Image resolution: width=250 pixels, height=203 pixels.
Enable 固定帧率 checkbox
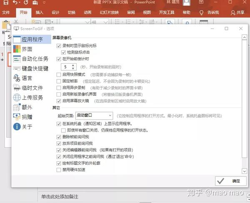[x=59, y=81]
